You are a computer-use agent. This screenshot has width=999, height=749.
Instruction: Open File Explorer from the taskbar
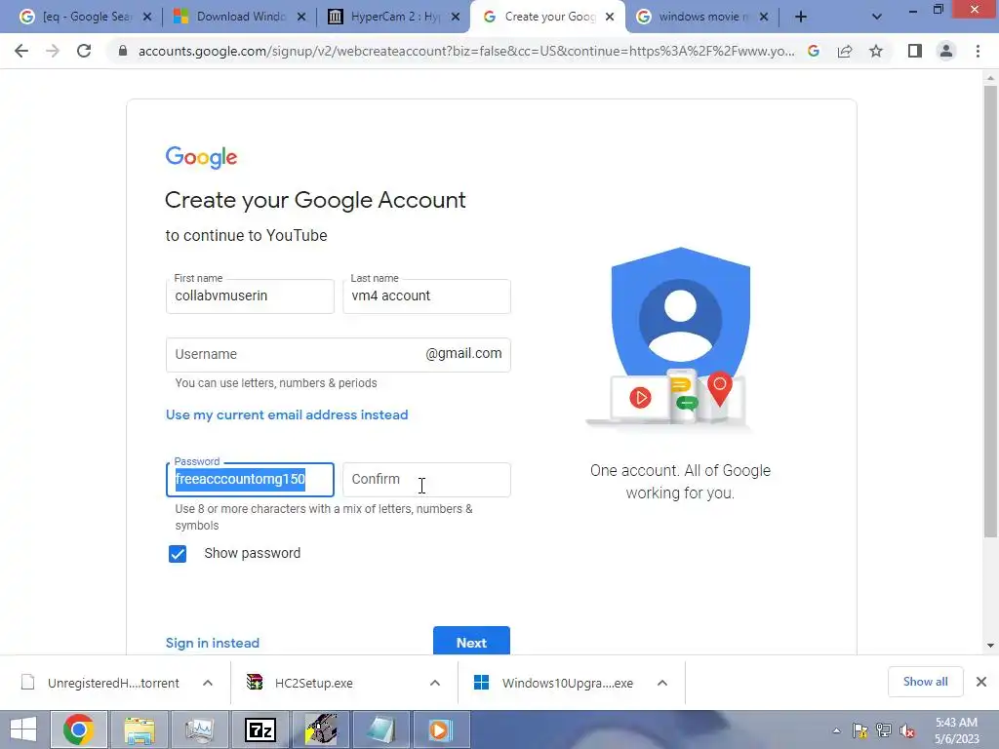point(140,729)
